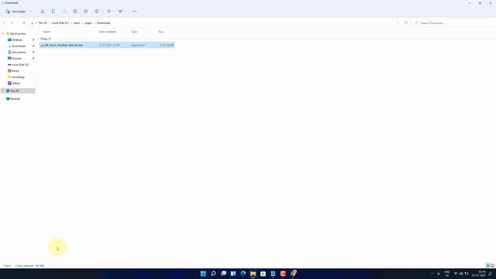Click the red app icon on the taskbar
This screenshot has width=496, height=279.
(283, 274)
